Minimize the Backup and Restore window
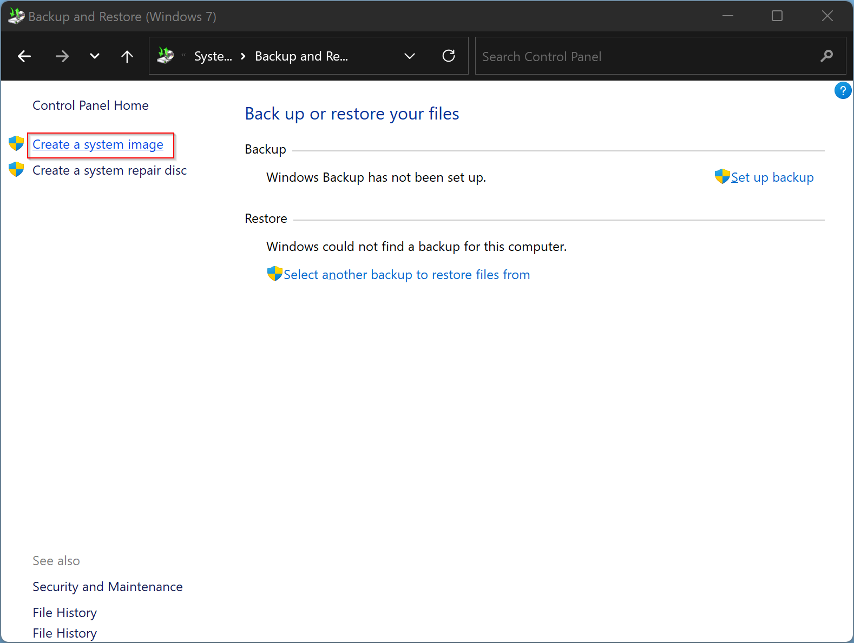 [728, 16]
